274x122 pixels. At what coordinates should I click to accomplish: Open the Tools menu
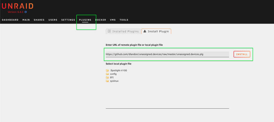(124, 20)
